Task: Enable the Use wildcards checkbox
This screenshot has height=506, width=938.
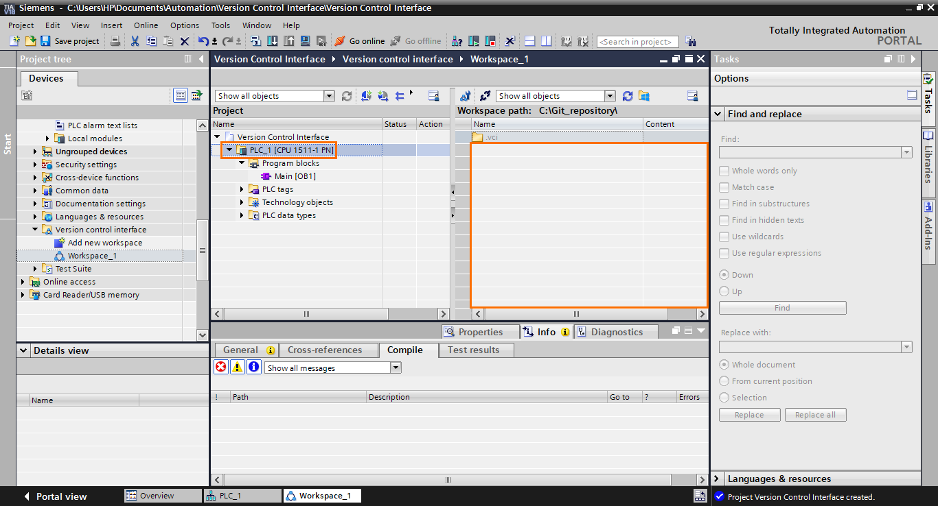Action: coord(724,236)
